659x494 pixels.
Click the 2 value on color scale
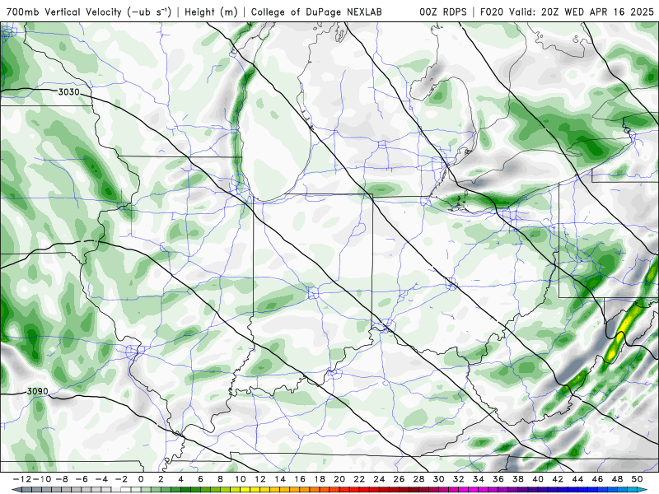click(x=161, y=479)
